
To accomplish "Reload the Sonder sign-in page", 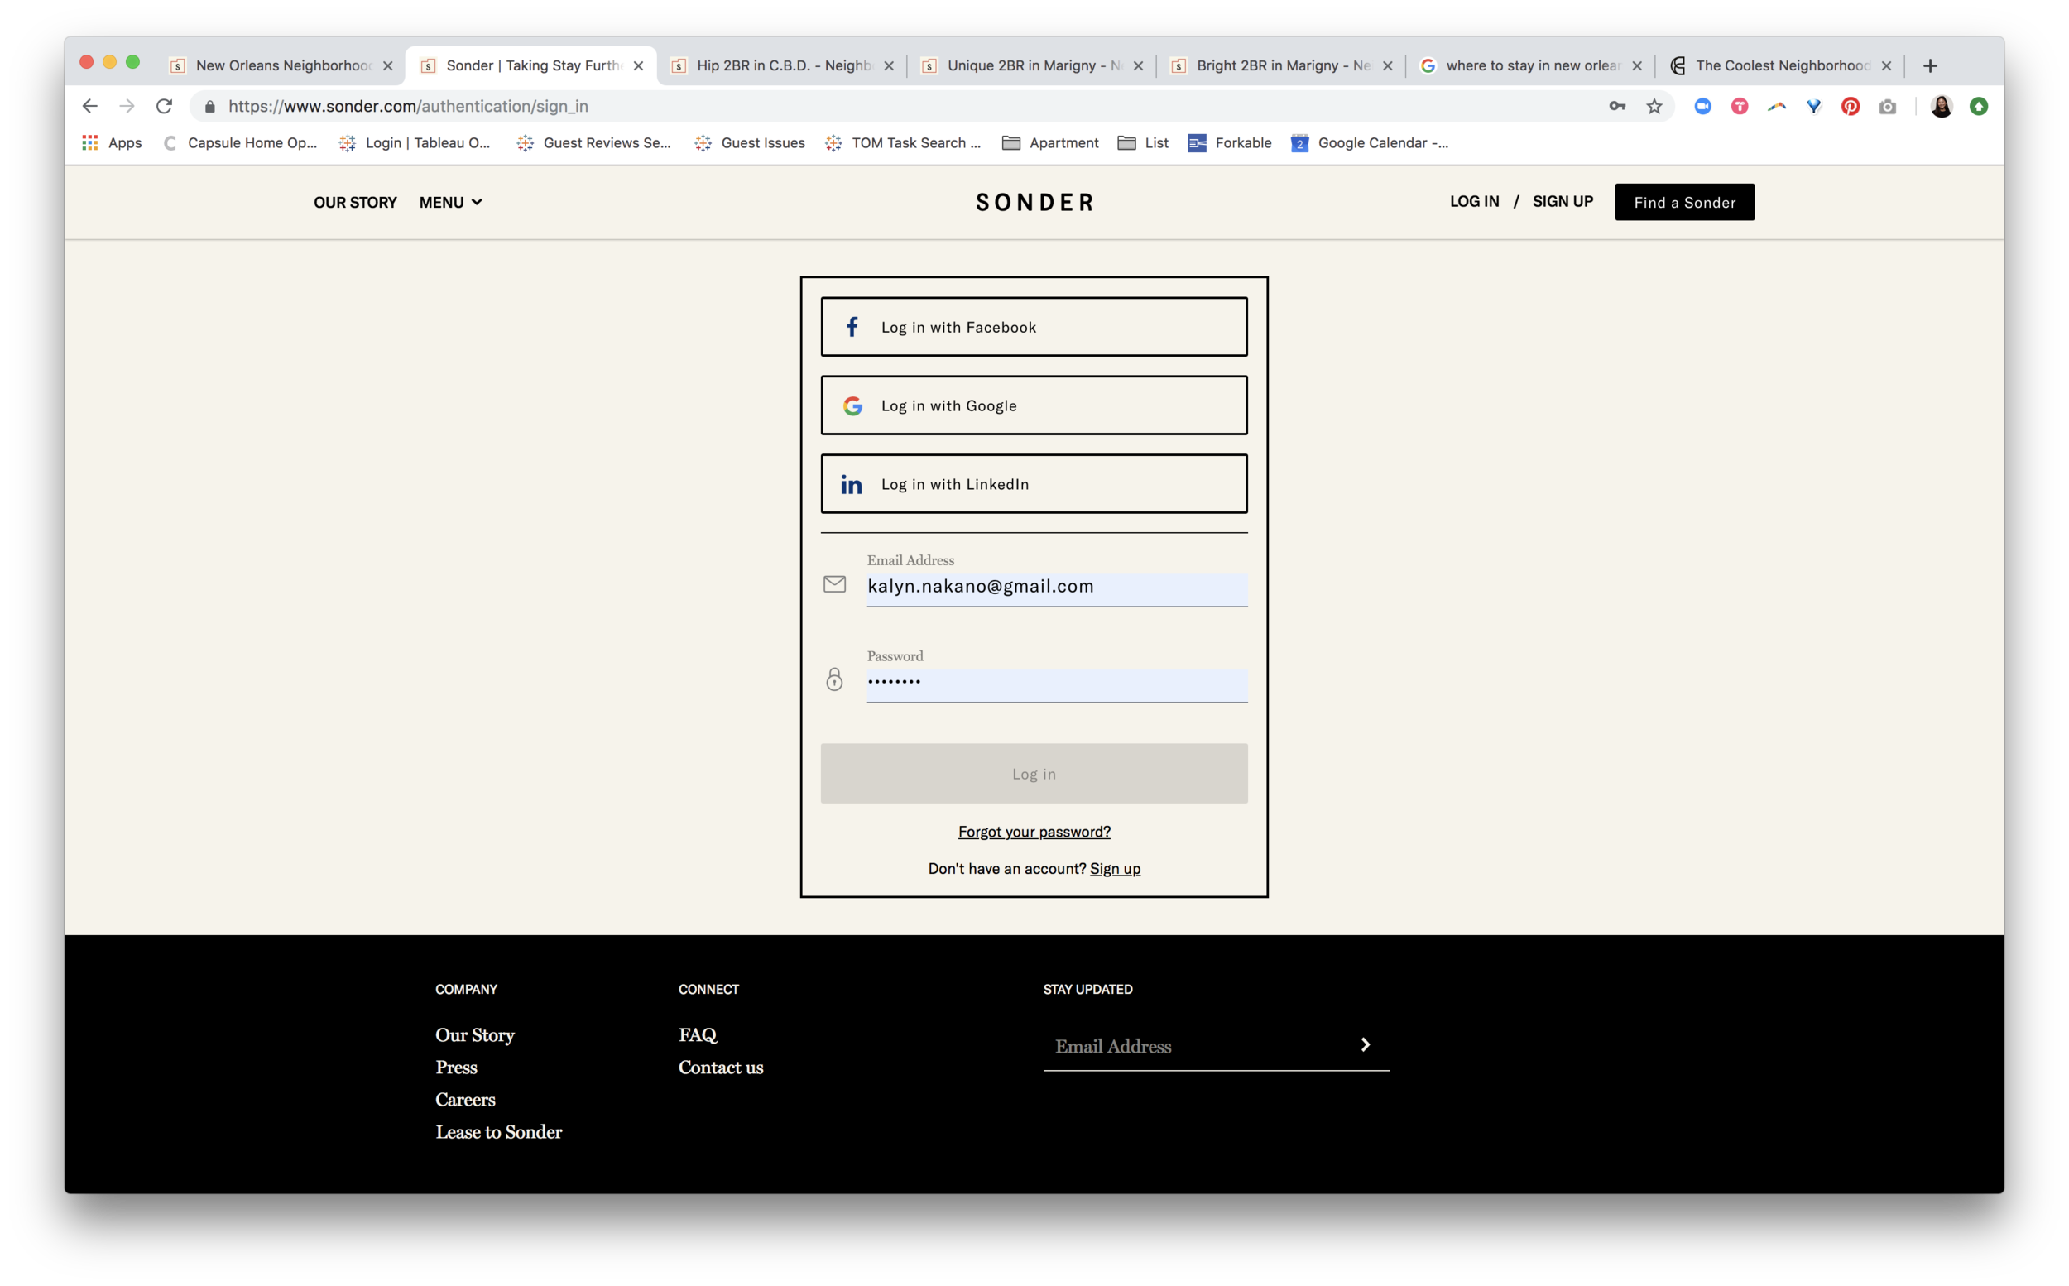I will [164, 106].
